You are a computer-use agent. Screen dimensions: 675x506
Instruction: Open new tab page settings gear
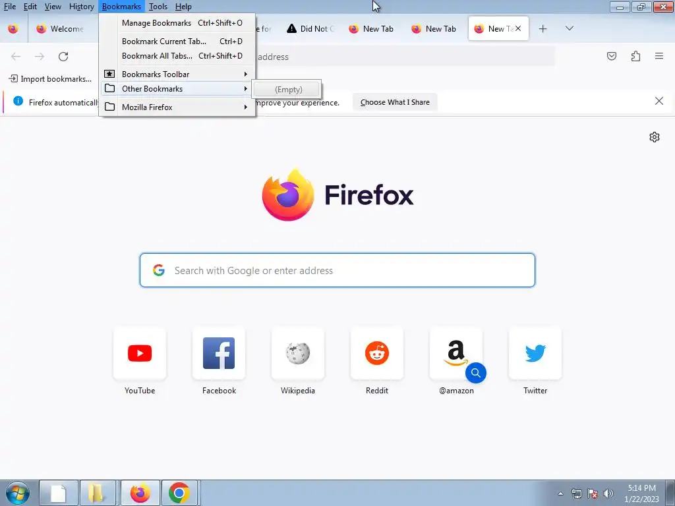[655, 137]
